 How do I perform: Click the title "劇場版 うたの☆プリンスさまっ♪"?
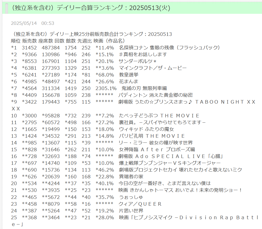click(x=155, y=102)
